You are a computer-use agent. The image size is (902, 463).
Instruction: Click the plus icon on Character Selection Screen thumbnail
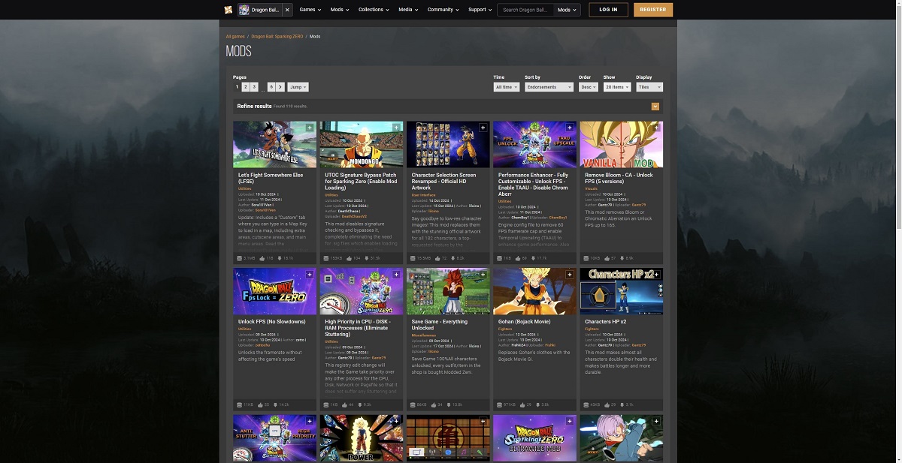(483, 128)
